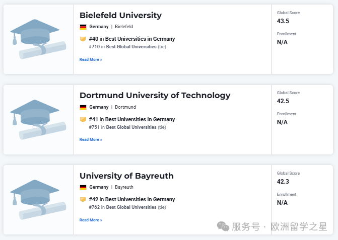Open the University of Bayreuth title link
Screen dimensions: 338x240
(x=126, y=176)
